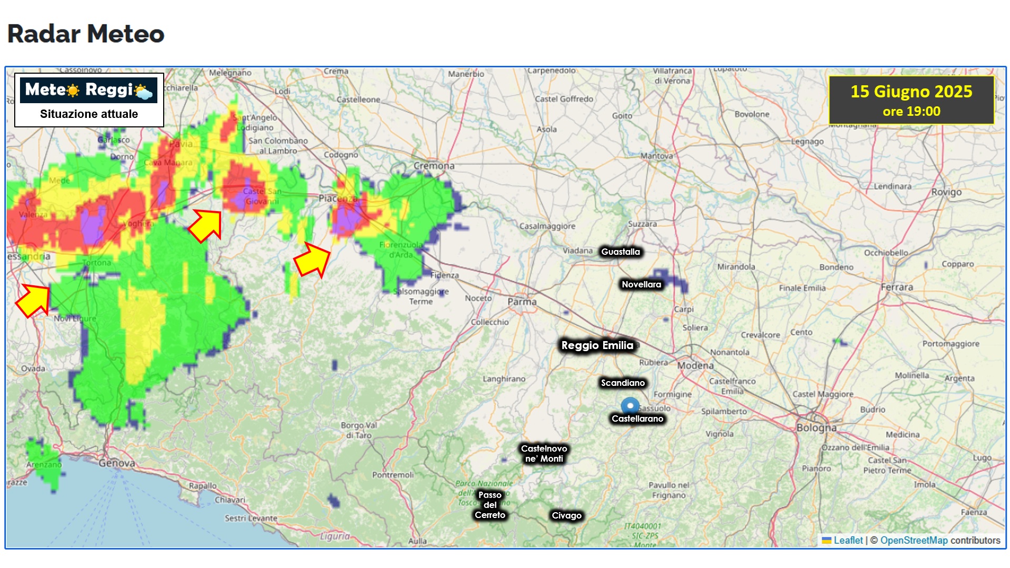Select the Novellara town label

tap(641, 284)
